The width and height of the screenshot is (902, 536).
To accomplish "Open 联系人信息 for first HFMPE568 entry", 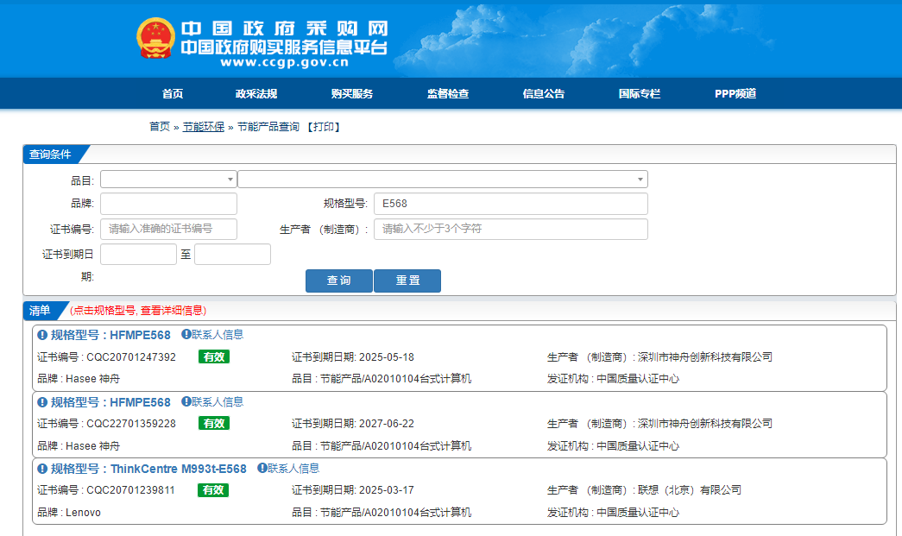I will (x=218, y=335).
